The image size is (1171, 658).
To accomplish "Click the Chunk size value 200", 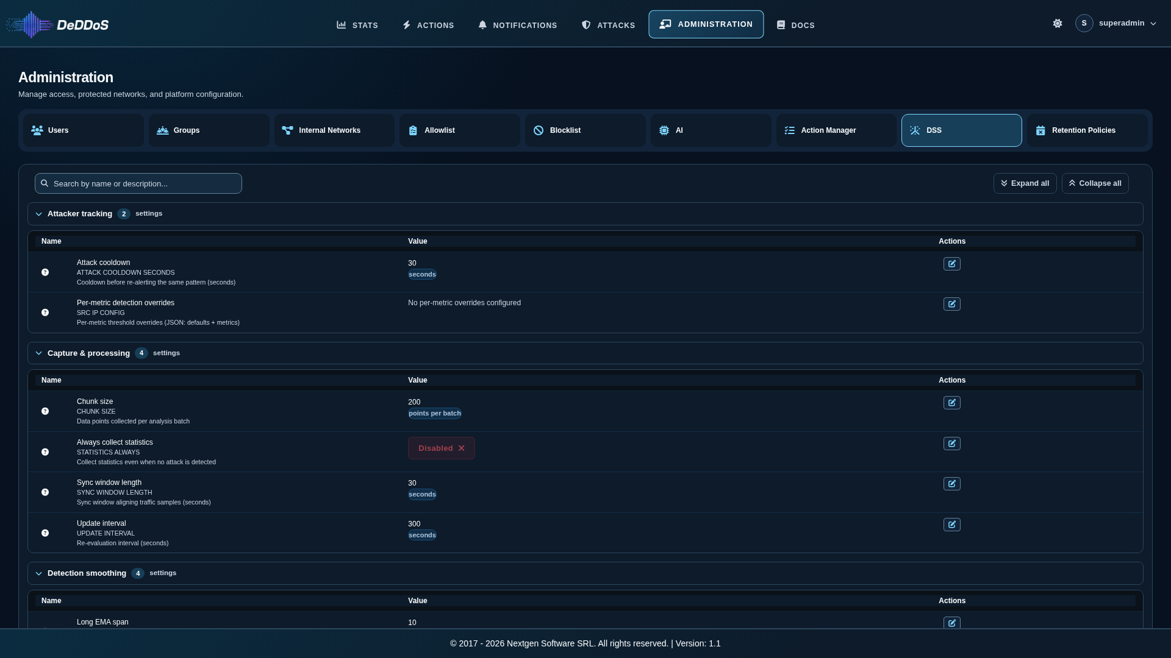I will click(x=414, y=402).
